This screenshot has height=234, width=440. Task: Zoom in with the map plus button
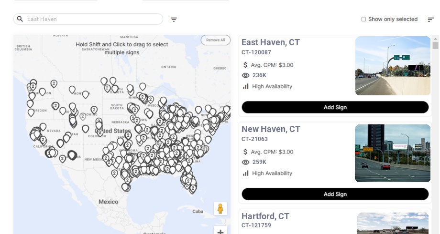pyautogui.click(x=220, y=232)
